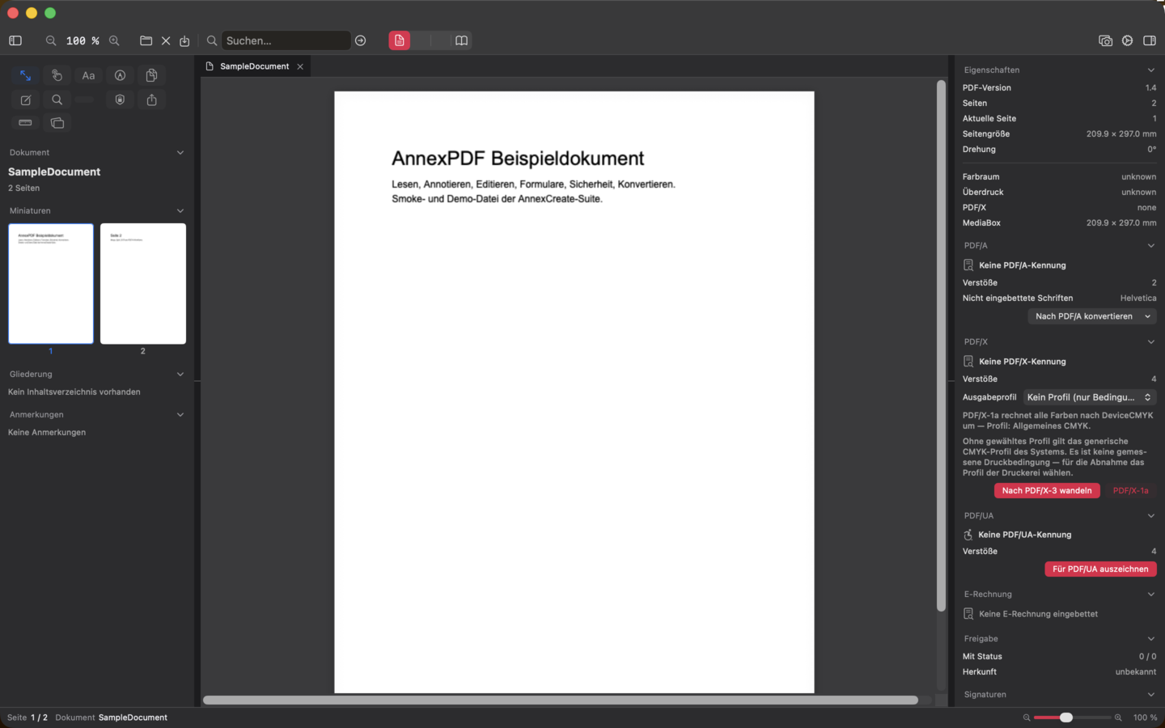This screenshot has height=728, width=1165.
Task: Adjust the zoom slider in status bar
Action: pos(1066,717)
